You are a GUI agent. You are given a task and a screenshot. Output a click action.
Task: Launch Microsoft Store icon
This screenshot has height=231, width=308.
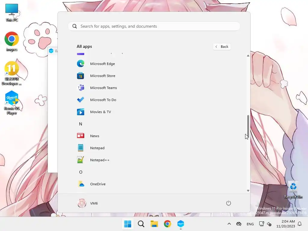pos(81,75)
